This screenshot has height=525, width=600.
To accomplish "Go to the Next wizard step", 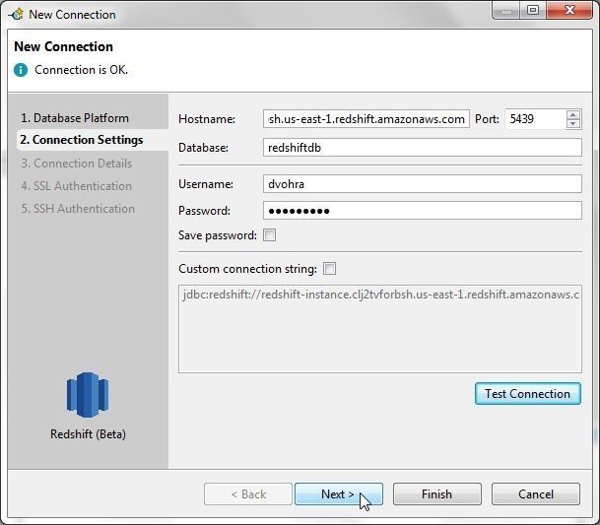I will coord(339,494).
